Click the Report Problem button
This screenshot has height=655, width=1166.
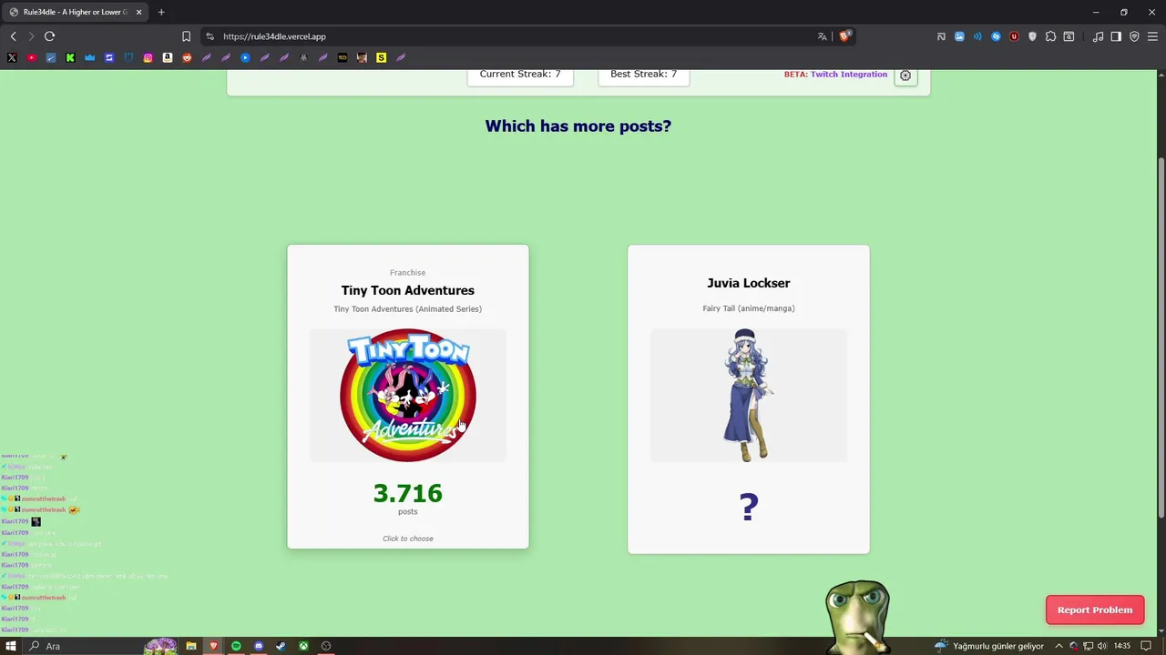pyautogui.click(x=1095, y=610)
